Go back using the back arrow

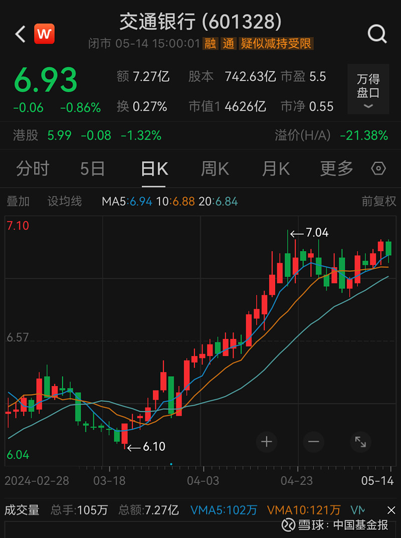tap(19, 34)
